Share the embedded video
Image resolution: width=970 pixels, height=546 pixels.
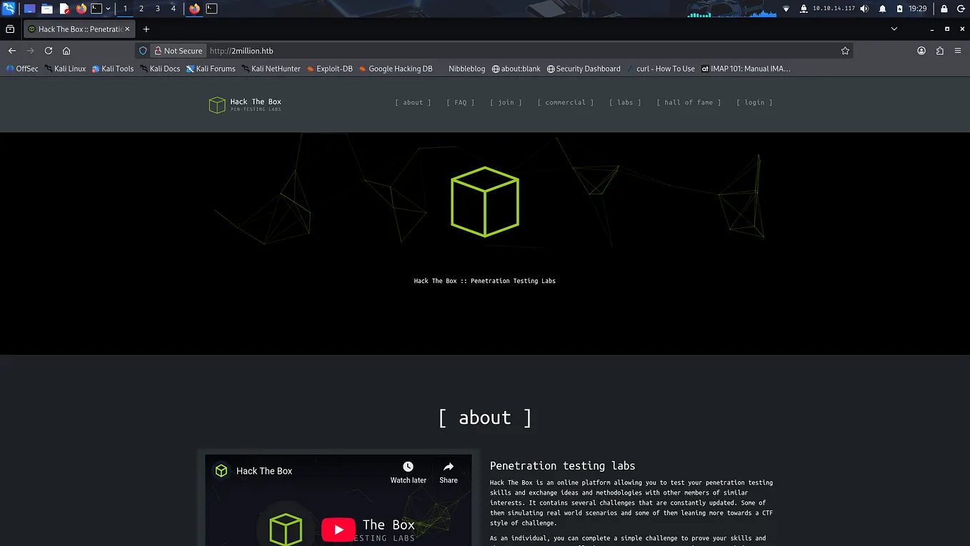[449, 472]
